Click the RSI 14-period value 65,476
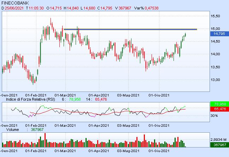The height and width of the screenshot is (157, 229). (101, 99)
